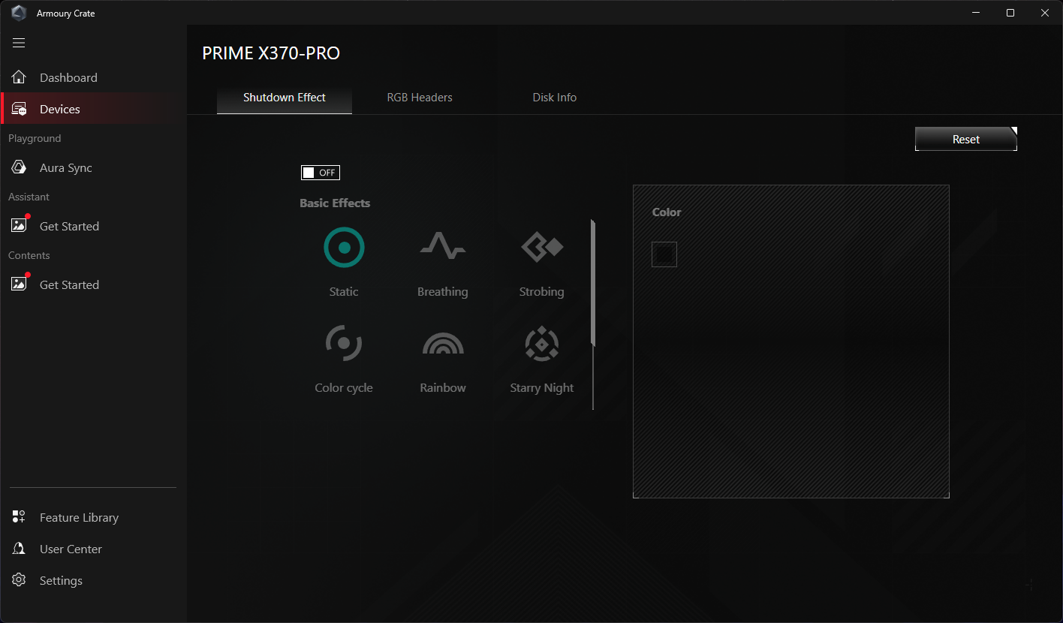Open Devices icon in sidebar

click(x=20, y=109)
